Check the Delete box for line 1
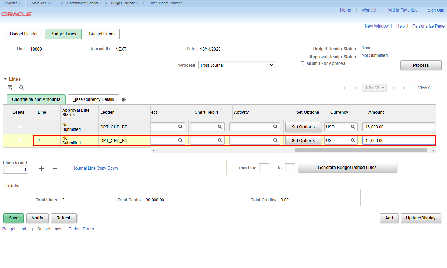The height and width of the screenshot is (268, 447). pos(20,127)
